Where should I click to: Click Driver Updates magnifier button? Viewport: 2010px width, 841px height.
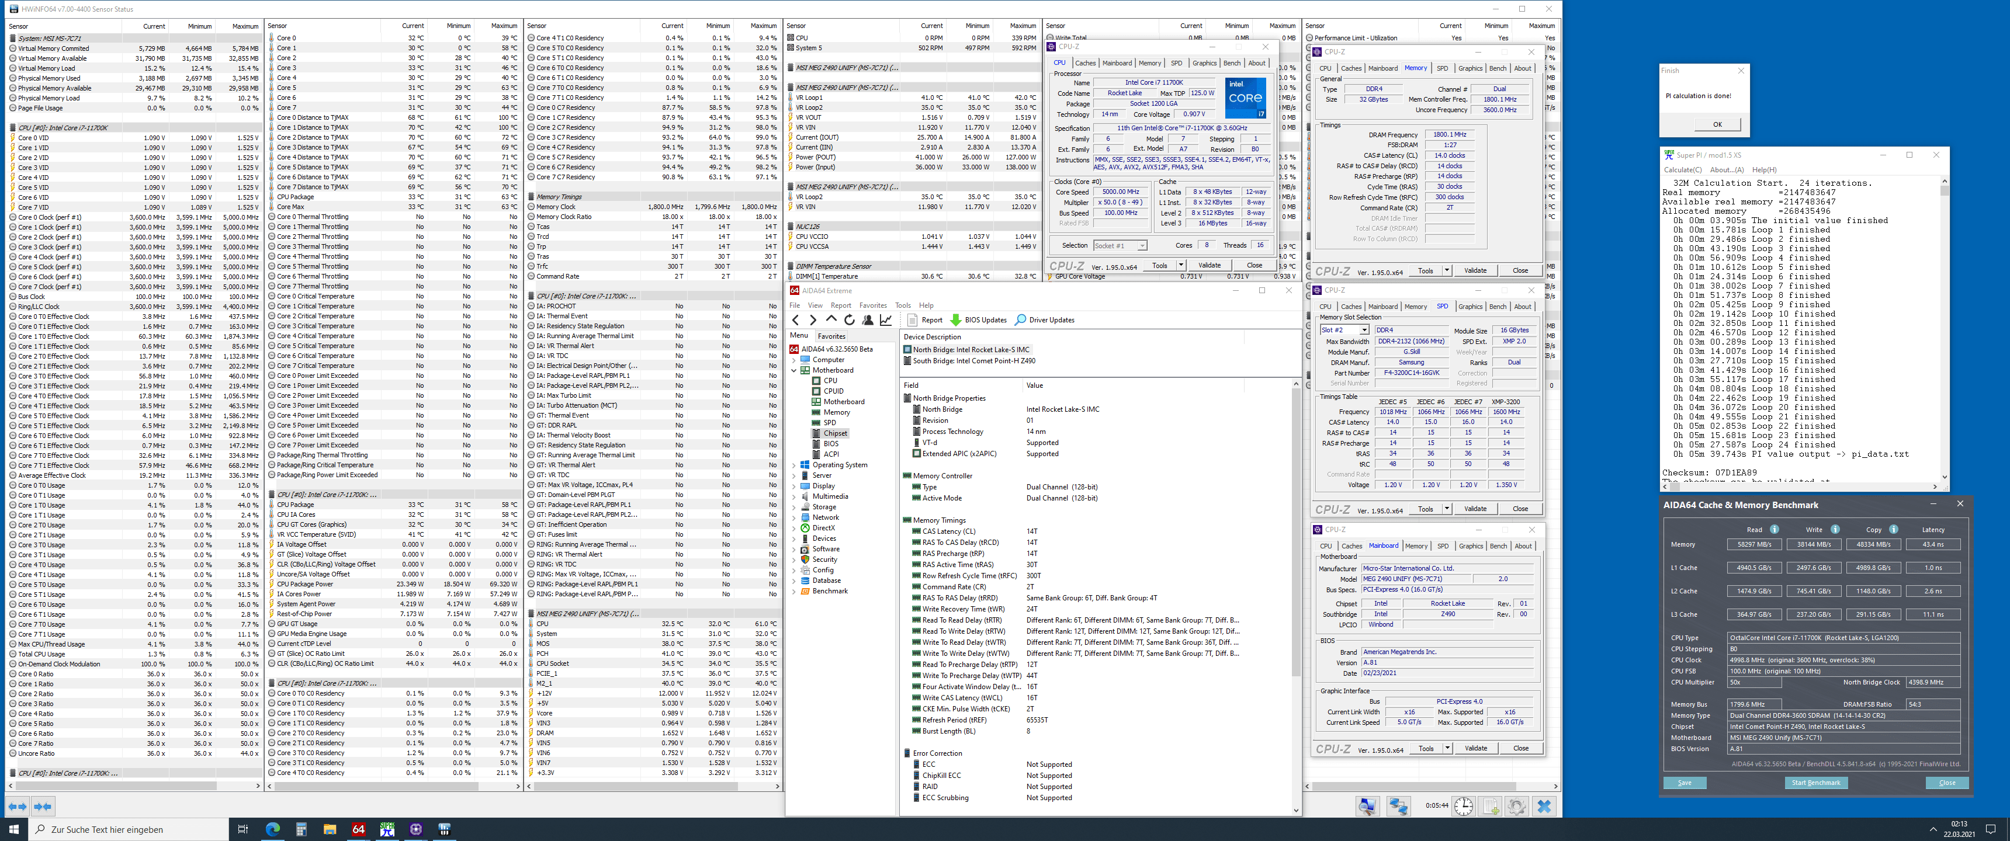1045,320
